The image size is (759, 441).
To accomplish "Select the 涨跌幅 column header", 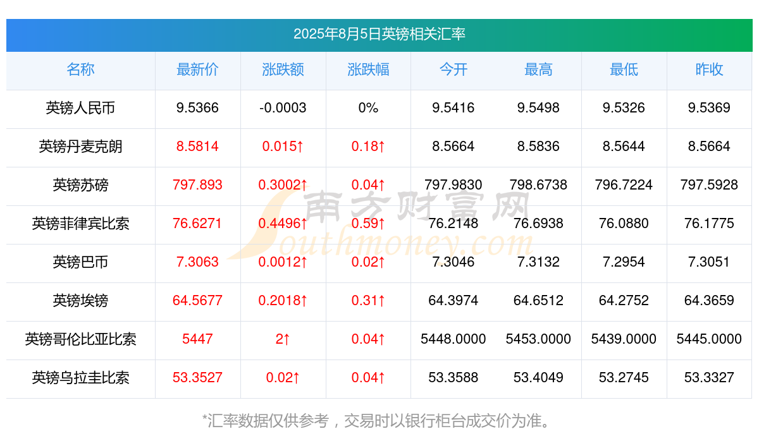I will [x=368, y=69].
